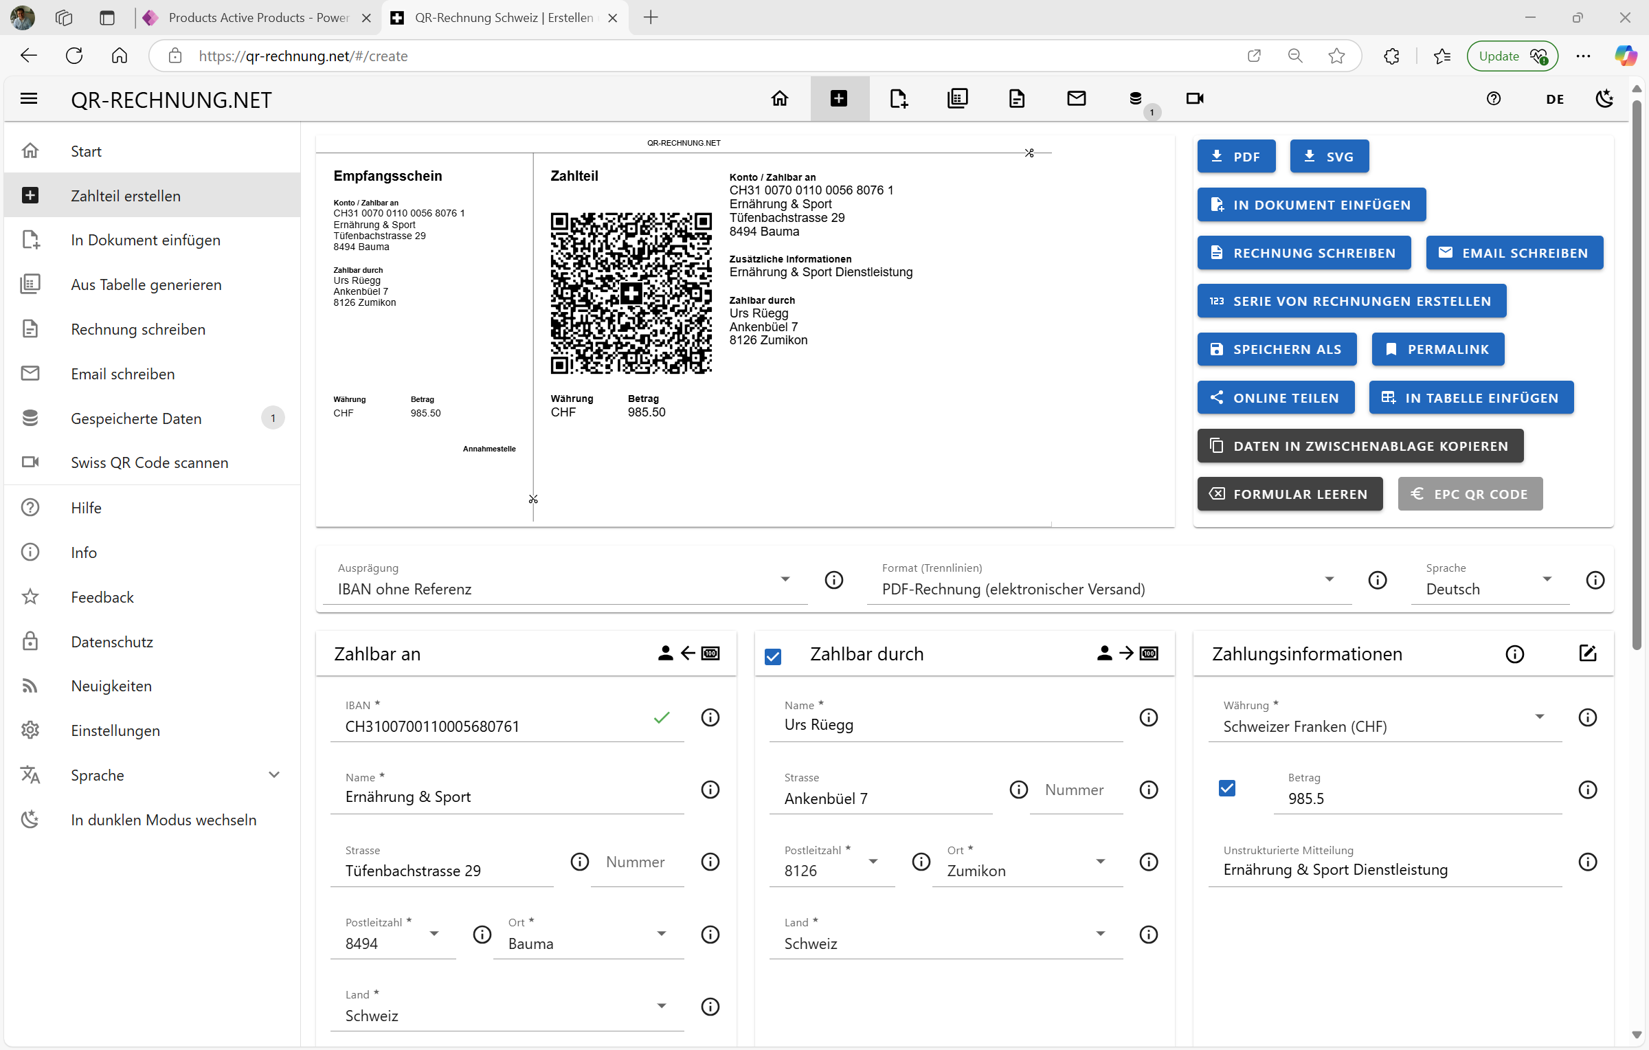
Task: Toggle dark mode moon icon in header
Action: coord(1604,99)
